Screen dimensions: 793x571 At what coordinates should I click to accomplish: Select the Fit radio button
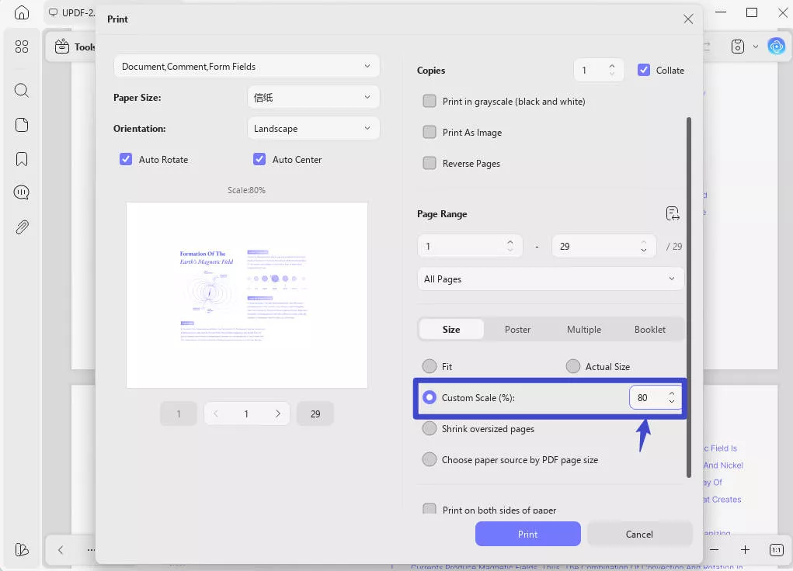[430, 365]
